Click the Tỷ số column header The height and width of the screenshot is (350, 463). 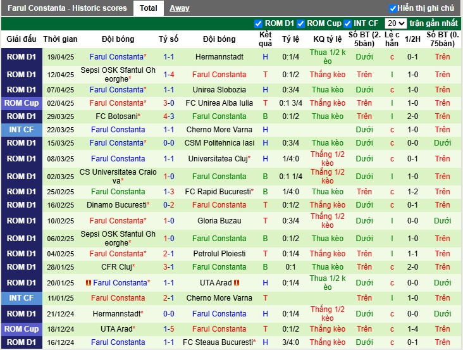[x=169, y=39]
